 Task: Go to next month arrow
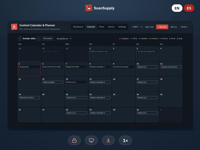tap(39, 39)
